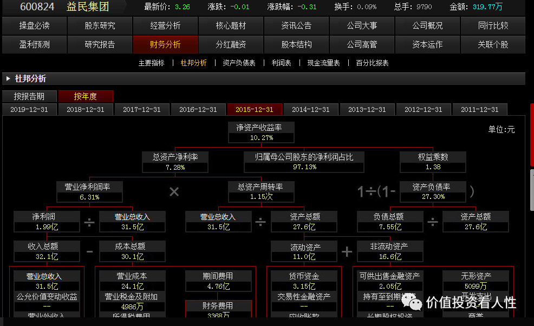Open 资本运作 section
This screenshot has height=326, width=534.
427,44
